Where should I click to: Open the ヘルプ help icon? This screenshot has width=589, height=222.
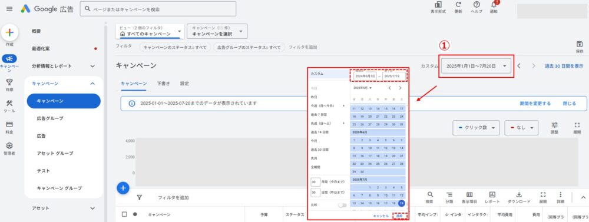pyautogui.click(x=477, y=5)
